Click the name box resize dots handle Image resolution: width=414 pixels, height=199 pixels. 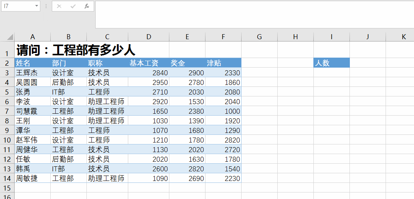pyautogui.click(x=46, y=6)
